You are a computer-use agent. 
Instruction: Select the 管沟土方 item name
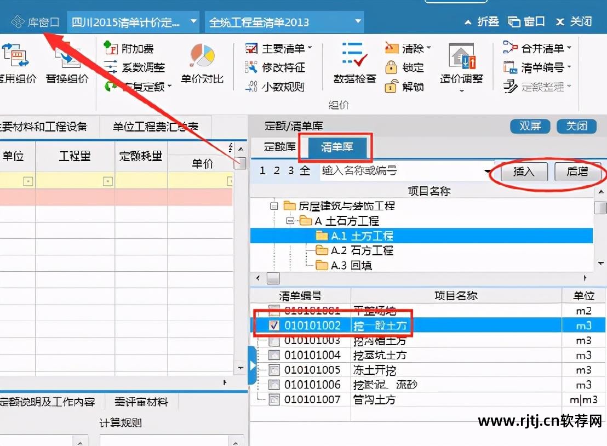click(374, 399)
